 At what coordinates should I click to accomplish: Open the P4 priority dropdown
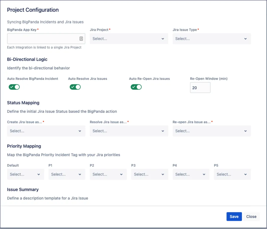(191, 174)
